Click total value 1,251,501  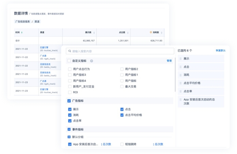tap(123, 41)
